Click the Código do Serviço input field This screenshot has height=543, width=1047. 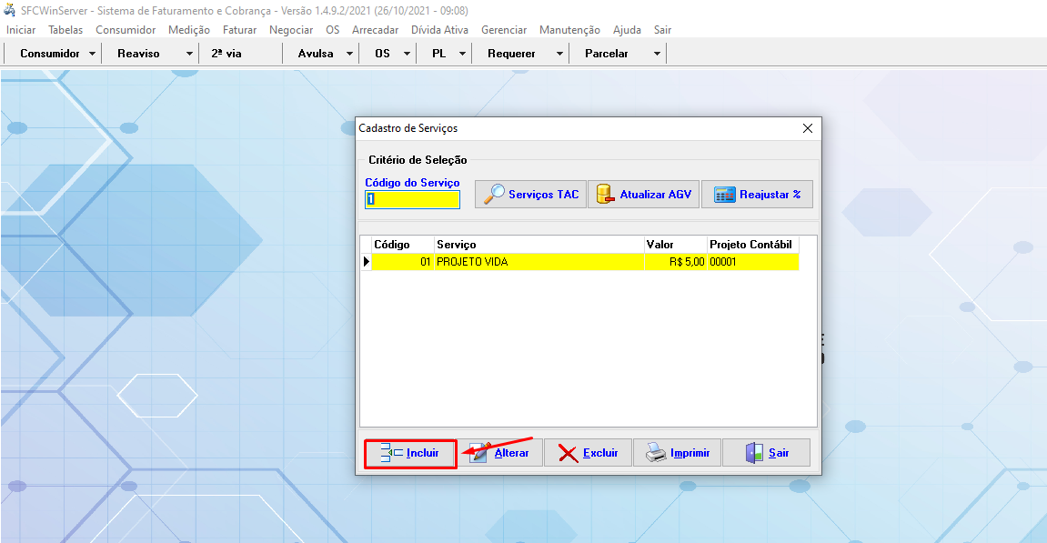pyautogui.click(x=412, y=199)
